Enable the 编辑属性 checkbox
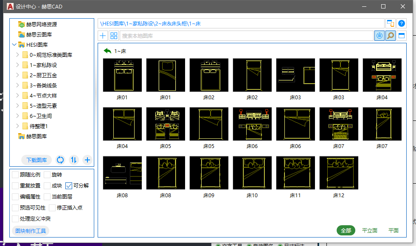The image size is (416, 246). click(x=15, y=197)
